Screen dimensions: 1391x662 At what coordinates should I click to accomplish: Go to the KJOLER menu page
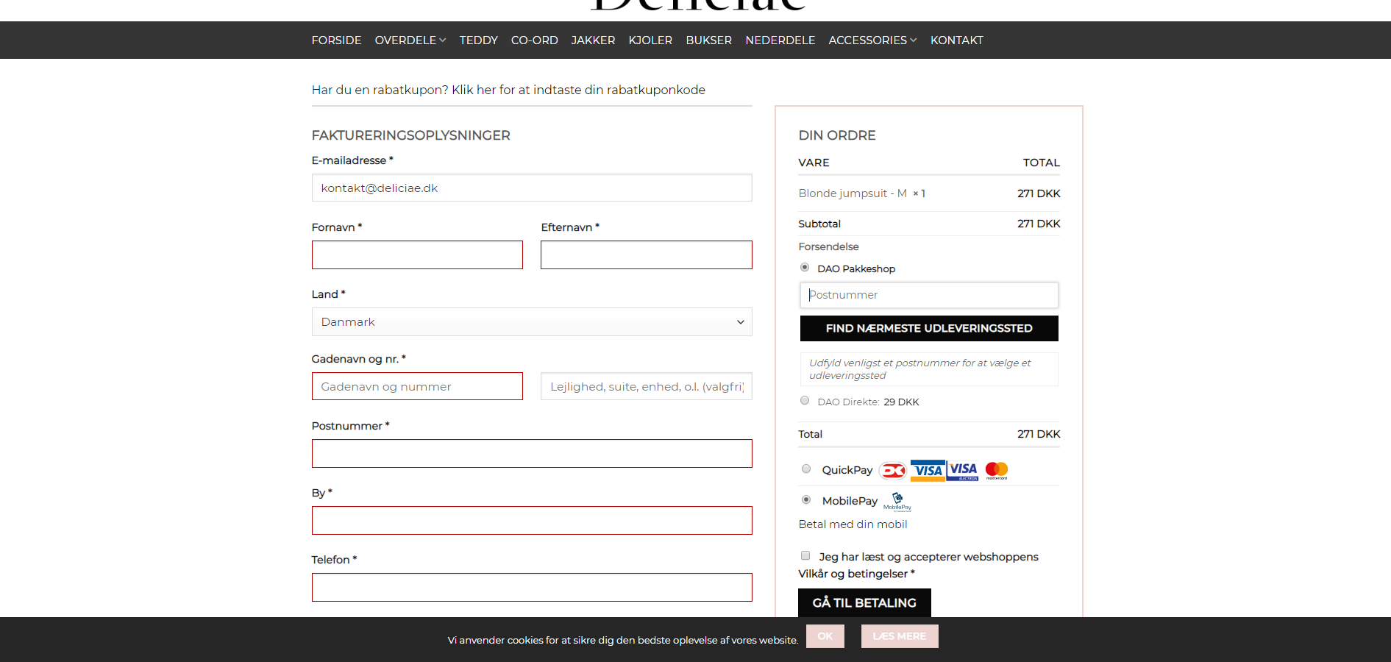point(650,40)
